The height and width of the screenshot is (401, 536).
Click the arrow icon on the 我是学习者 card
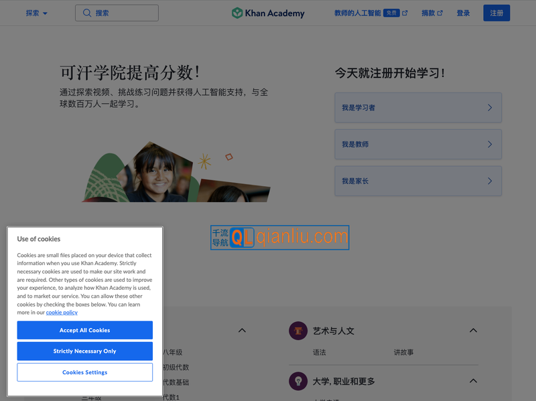[x=490, y=107]
